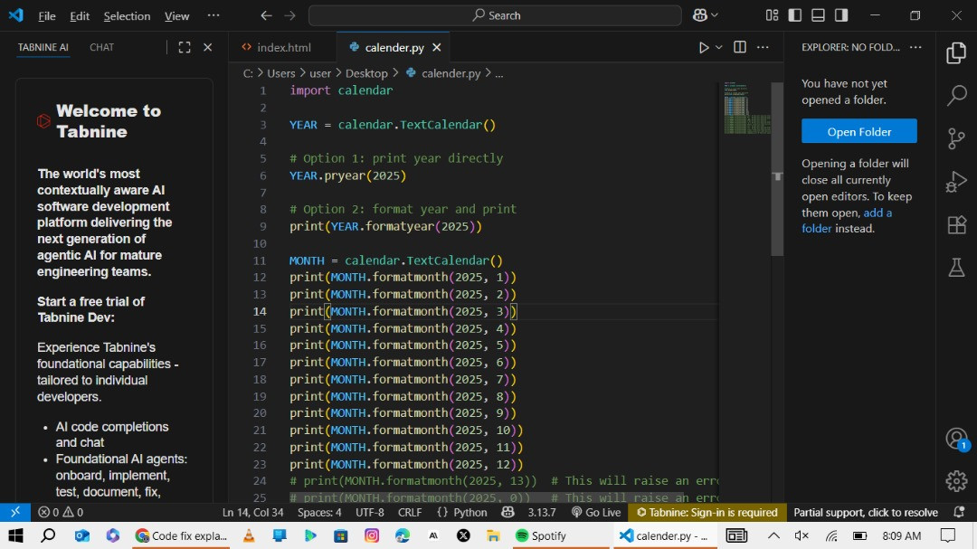Open the View menu
This screenshot has height=549, width=977.
pyautogui.click(x=176, y=16)
